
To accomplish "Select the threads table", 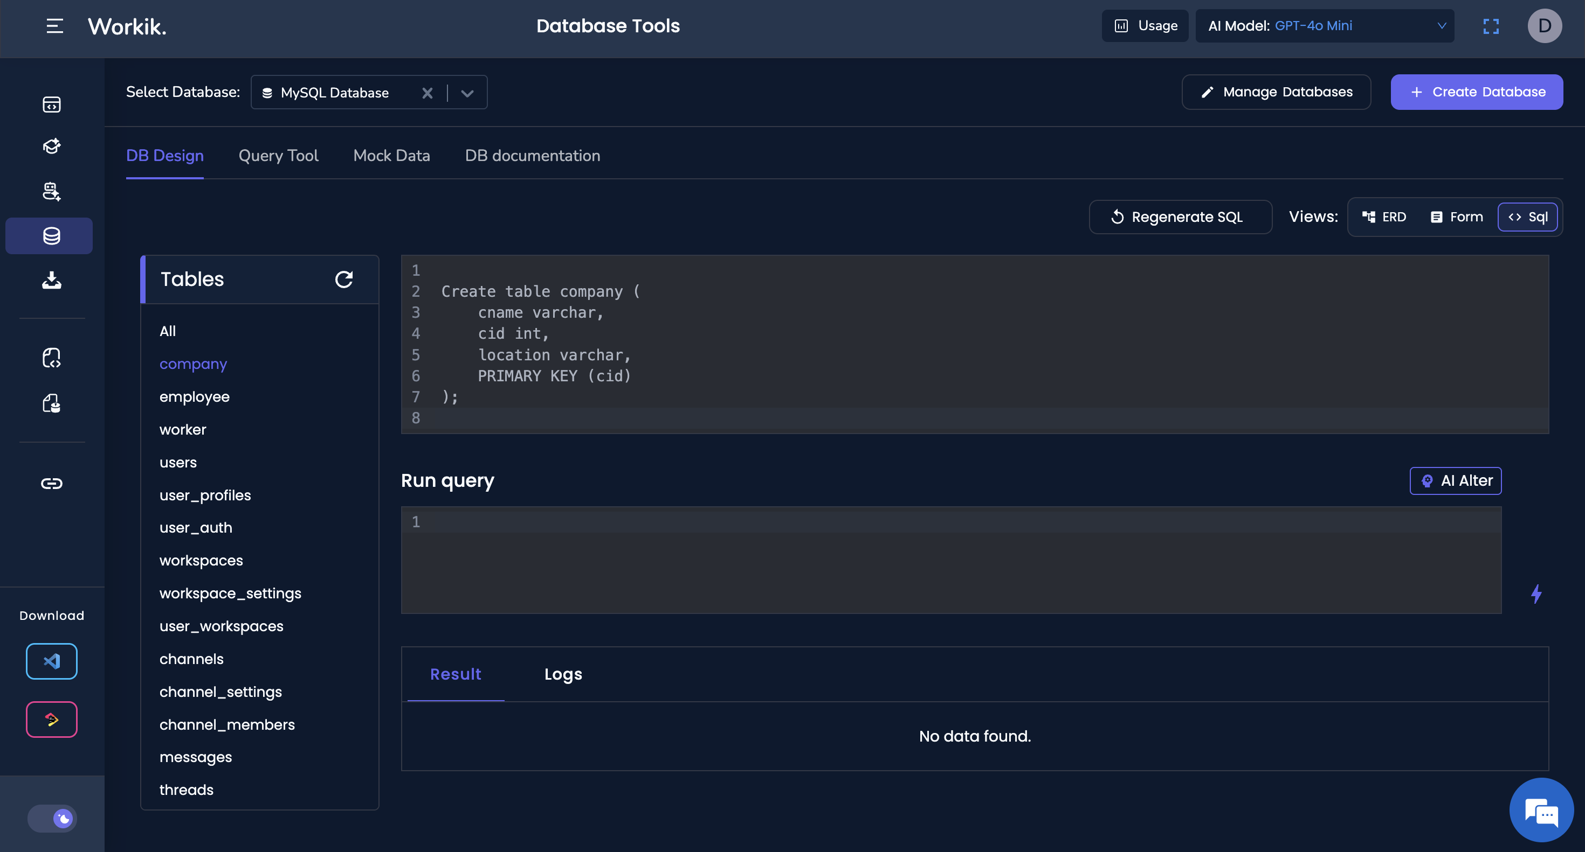I will click(187, 790).
